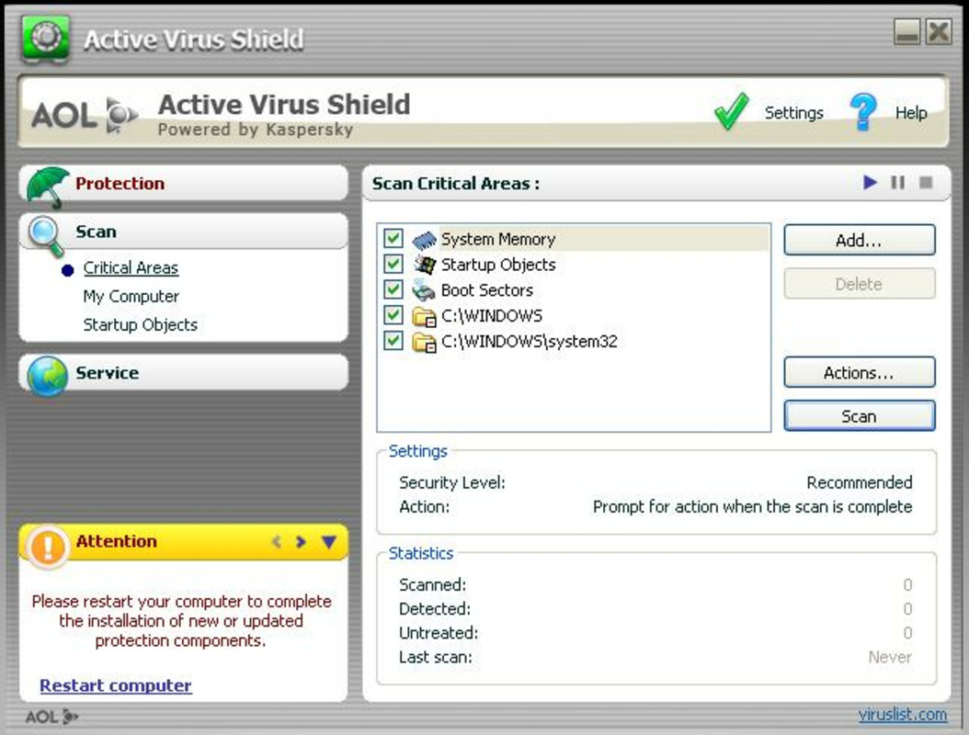Stop the scan with stop button
Image resolution: width=969 pixels, height=735 pixels.
click(x=926, y=182)
